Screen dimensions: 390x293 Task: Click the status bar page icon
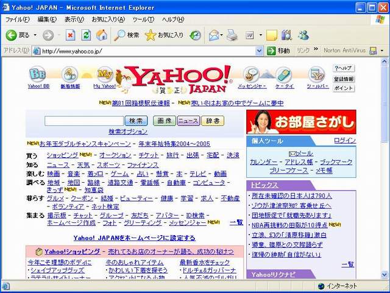(5, 286)
